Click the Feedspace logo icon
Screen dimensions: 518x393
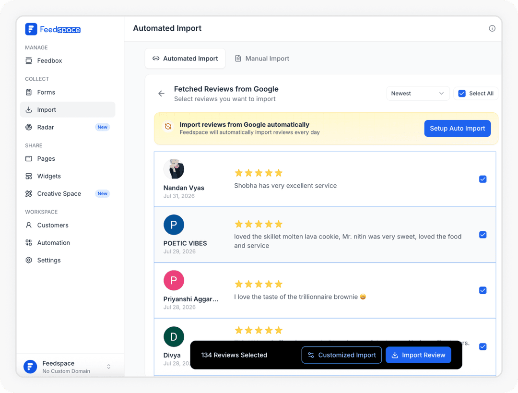point(31,29)
